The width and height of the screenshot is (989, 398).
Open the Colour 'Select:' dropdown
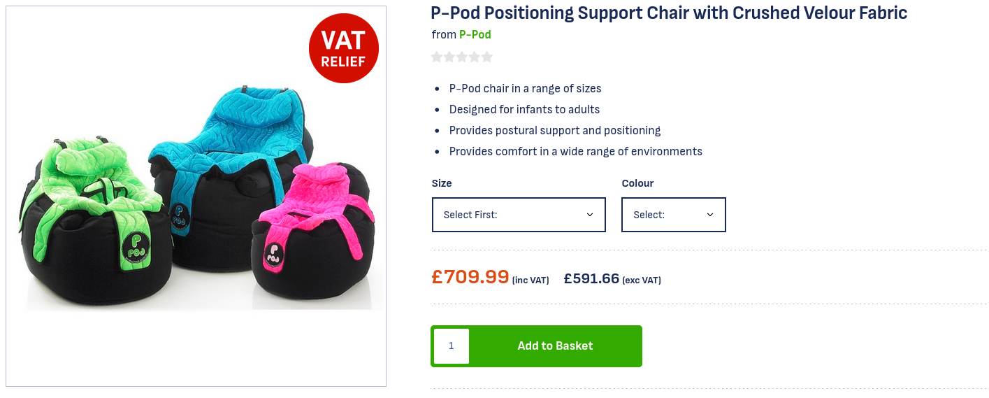point(673,215)
